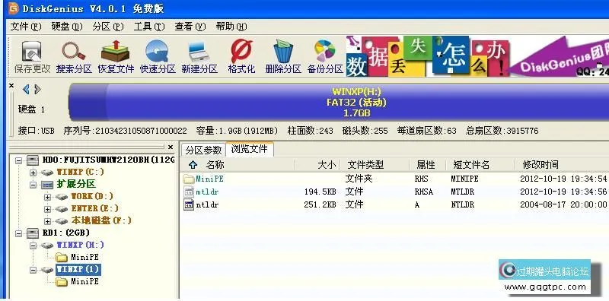Sort by 文件类型 column header
Screen dimensions: 609x301
pos(375,165)
